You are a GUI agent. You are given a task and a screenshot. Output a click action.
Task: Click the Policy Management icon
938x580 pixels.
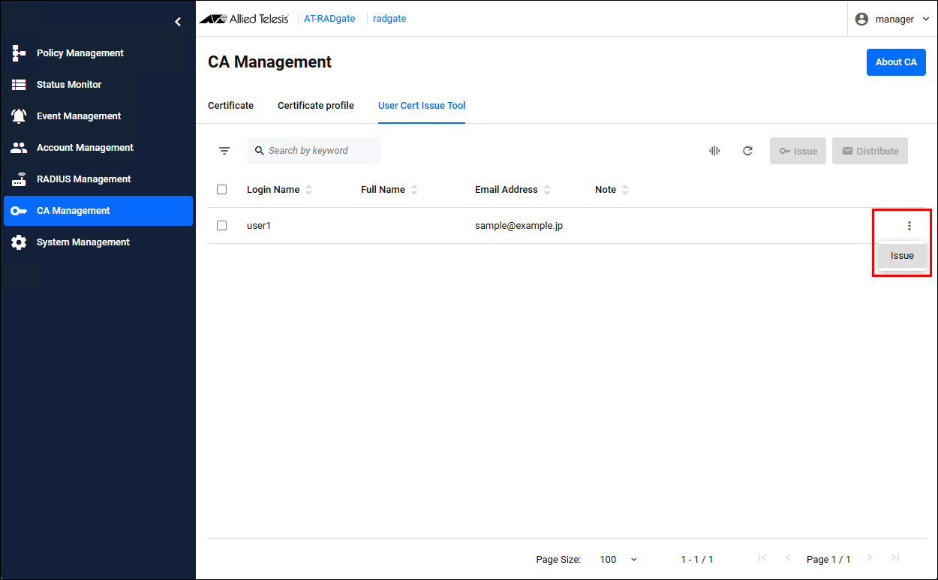[19, 53]
